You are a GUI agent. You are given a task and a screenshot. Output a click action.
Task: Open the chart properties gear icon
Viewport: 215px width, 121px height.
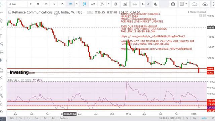coord(116,4)
